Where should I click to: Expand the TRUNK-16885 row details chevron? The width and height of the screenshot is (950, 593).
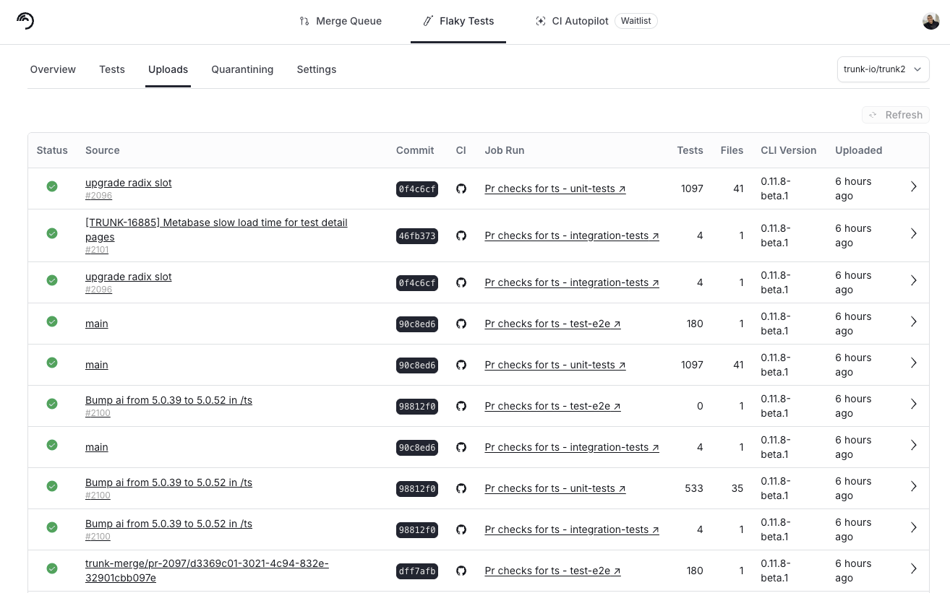913,233
